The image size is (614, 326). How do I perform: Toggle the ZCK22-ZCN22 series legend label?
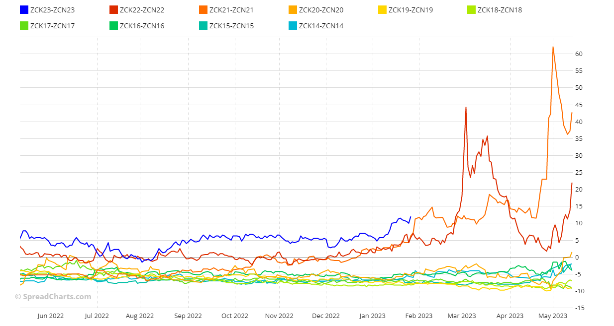click(142, 10)
